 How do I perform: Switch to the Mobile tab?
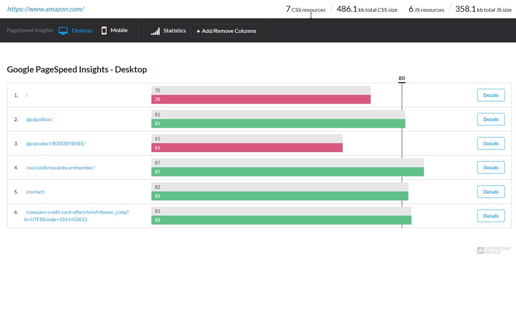[x=119, y=30]
